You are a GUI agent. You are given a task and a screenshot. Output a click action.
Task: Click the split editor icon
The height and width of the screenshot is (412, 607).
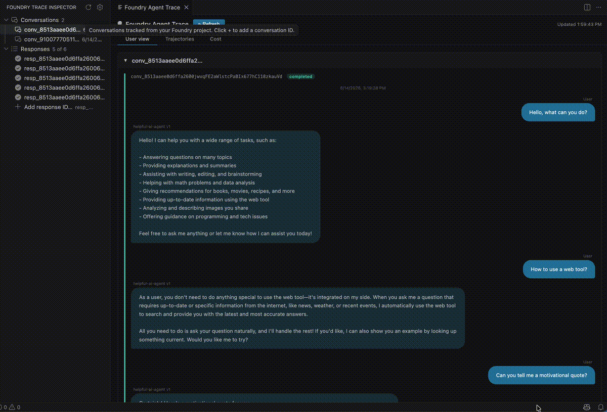coord(587,8)
